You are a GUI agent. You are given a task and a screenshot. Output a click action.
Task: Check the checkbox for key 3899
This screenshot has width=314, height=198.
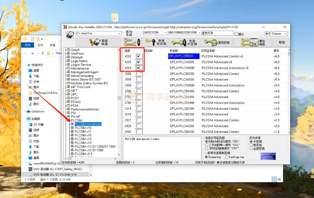(x=139, y=80)
